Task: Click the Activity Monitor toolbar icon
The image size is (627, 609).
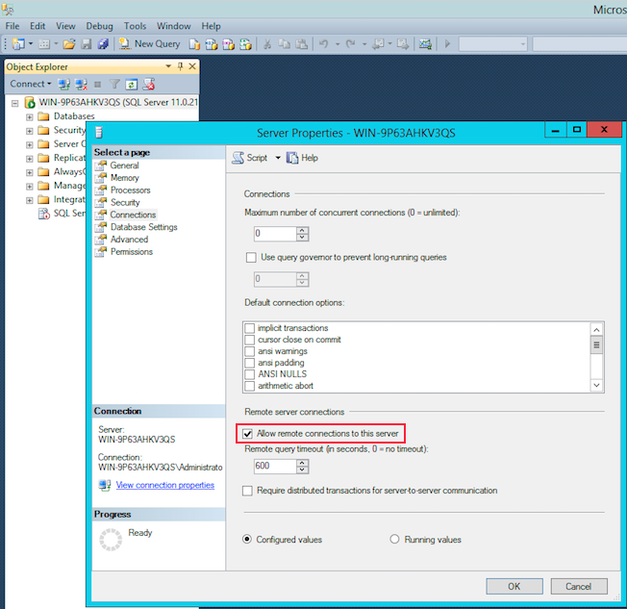Action: pos(425,44)
